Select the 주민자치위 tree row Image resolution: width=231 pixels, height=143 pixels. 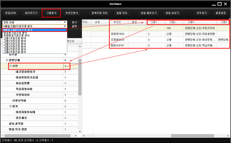(39, 95)
